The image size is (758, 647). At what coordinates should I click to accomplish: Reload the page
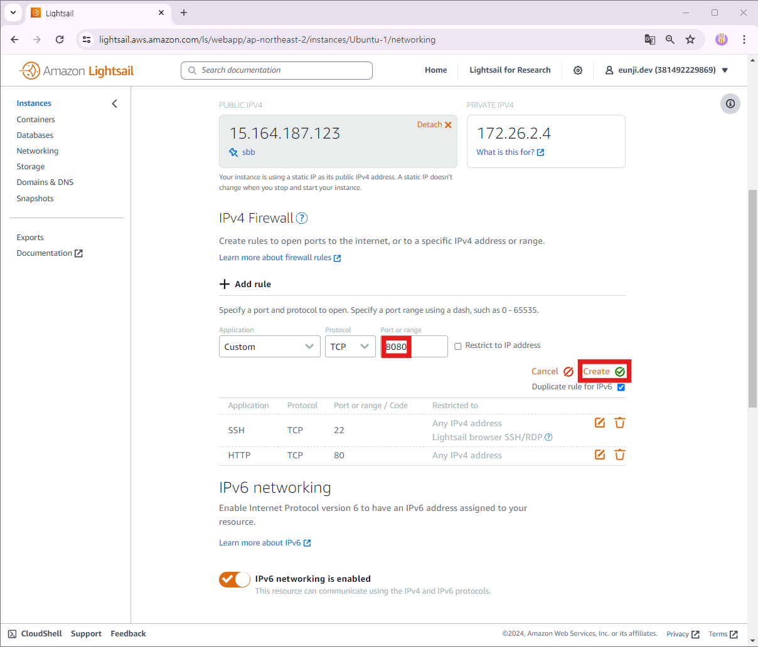pyautogui.click(x=60, y=39)
